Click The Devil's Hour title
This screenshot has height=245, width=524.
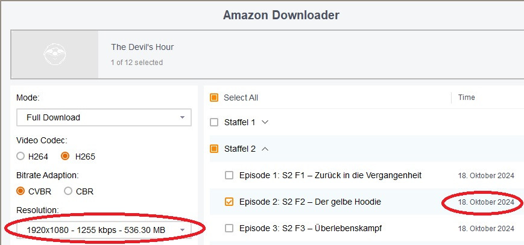(x=142, y=47)
